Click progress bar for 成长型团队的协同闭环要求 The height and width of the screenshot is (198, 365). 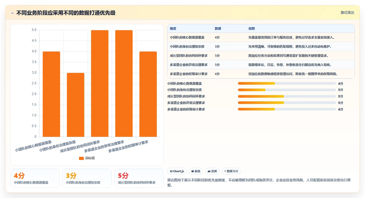(x=287, y=96)
